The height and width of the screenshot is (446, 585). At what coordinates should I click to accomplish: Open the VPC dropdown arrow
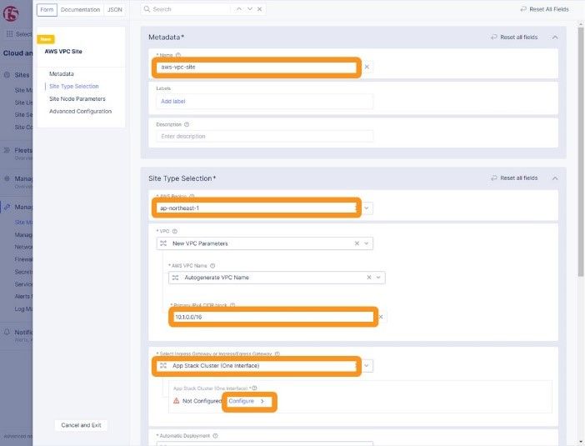(x=367, y=243)
